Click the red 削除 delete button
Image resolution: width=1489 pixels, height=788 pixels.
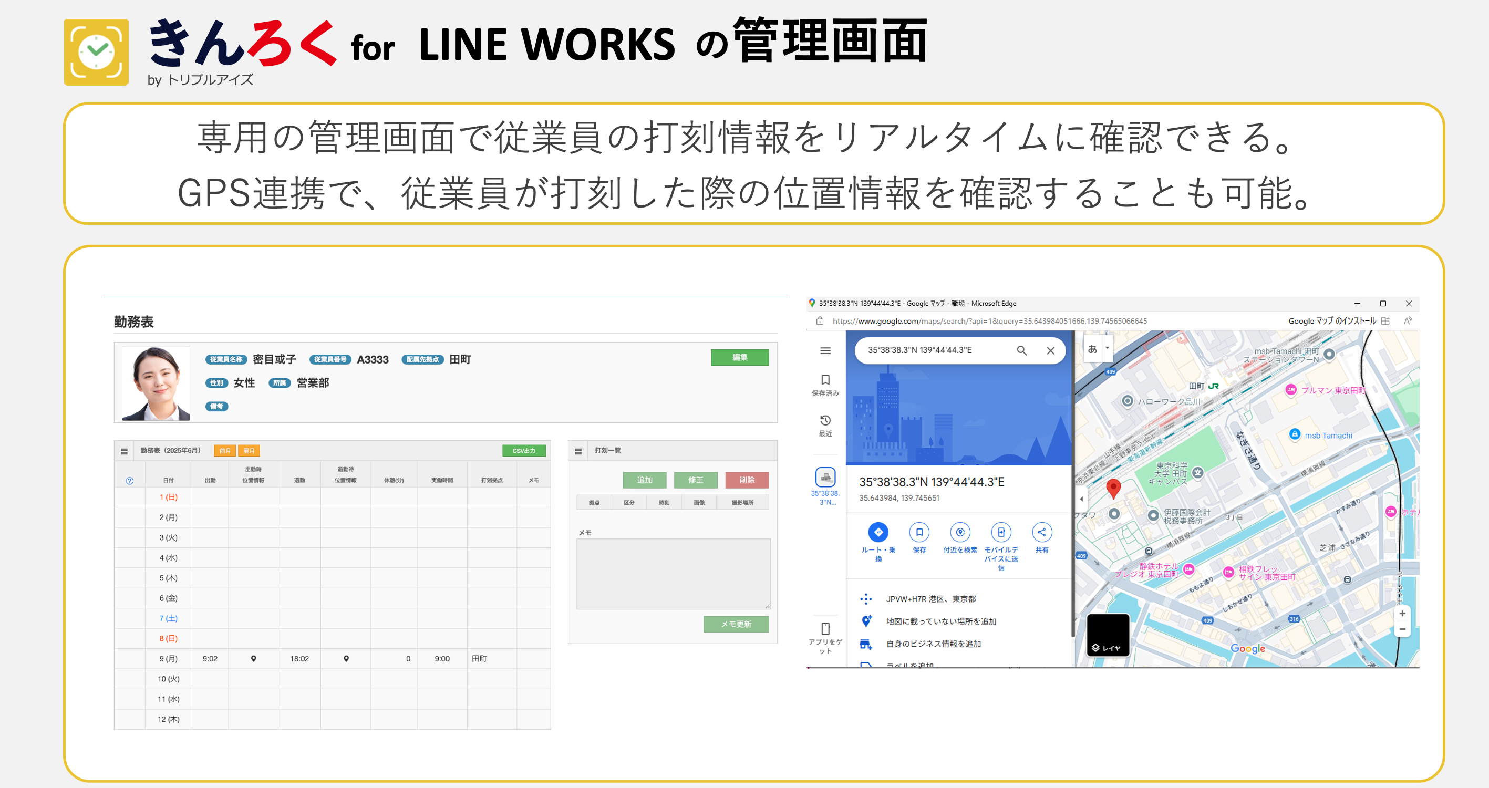click(x=747, y=480)
